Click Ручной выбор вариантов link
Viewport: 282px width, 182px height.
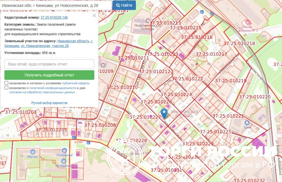pos(49,103)
